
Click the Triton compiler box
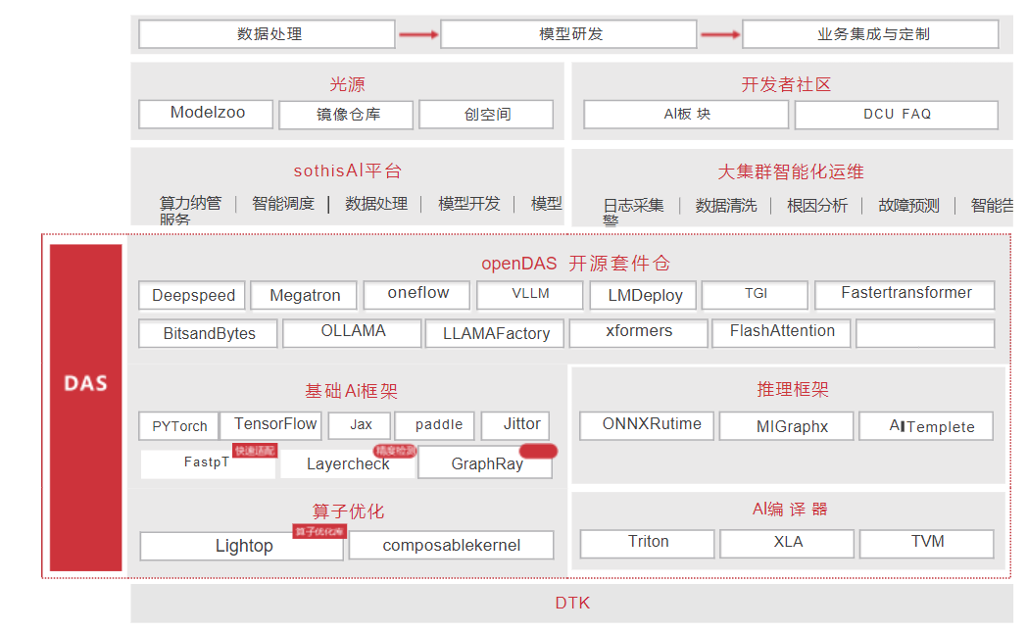pyautogui.click(x=648, y=543)
